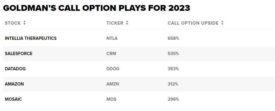Click the STOCK column header

click(x=13, y=23)
